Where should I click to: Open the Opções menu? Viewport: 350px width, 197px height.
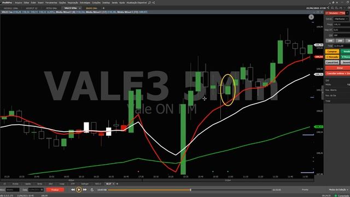click(x=62, y=3)
